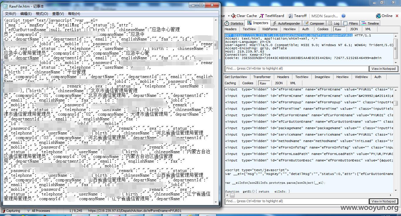
Task: Click the request Find text field
Action: tap(296, 68)
